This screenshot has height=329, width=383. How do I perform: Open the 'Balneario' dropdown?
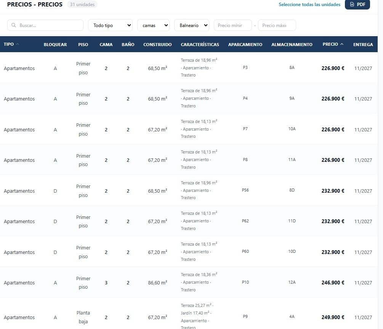191,25
